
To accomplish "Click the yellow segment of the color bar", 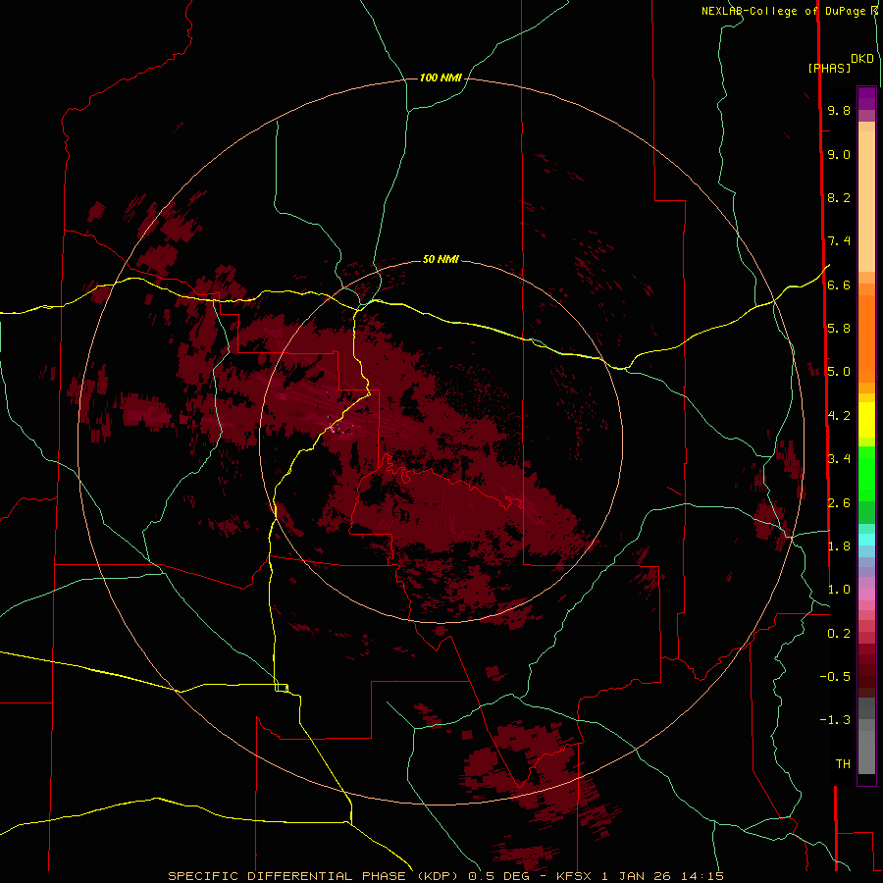I will [x=866, y=420].
